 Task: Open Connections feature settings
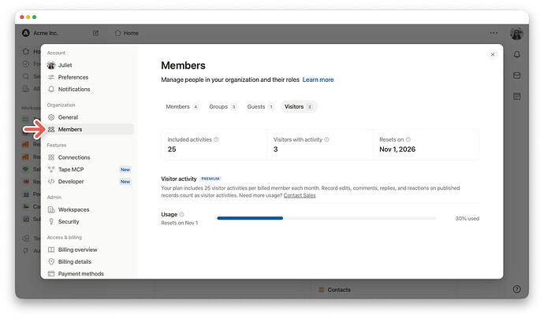pyautogui.click(x=90, y=157)
